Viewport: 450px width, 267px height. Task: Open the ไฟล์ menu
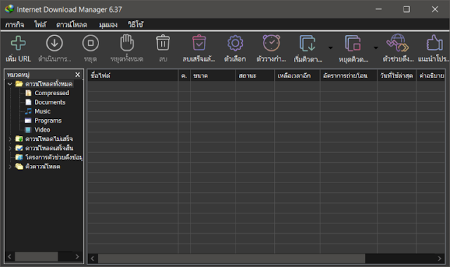(40, 25)
